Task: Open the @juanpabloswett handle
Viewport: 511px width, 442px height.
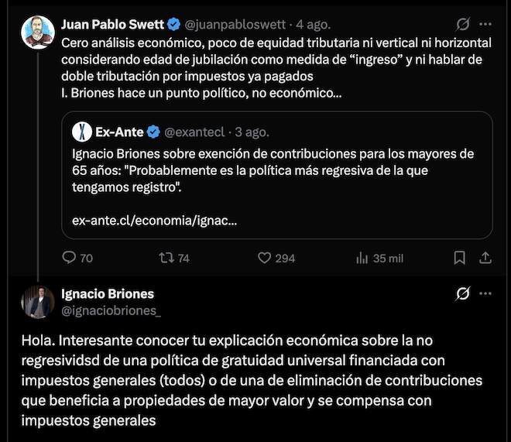Action: [x=235, y=25]
